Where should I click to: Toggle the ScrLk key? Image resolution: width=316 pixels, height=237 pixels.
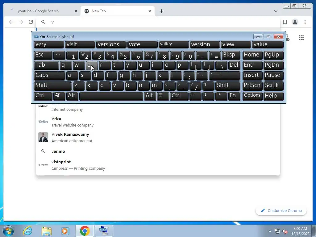[273, 86]
